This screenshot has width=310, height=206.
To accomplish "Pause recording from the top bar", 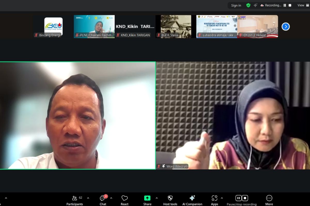I will pos(285,5).
